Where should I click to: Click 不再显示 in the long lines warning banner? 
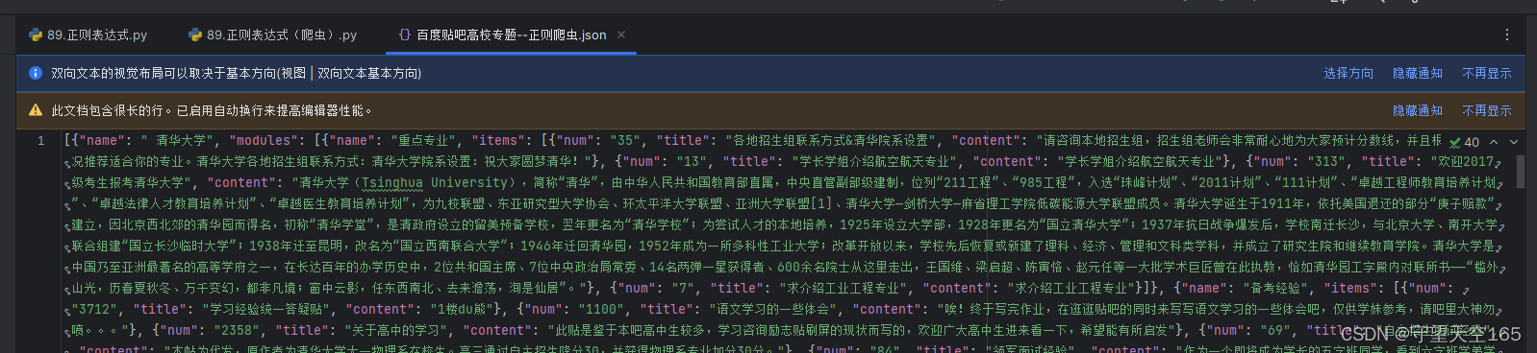[1487, 110]
